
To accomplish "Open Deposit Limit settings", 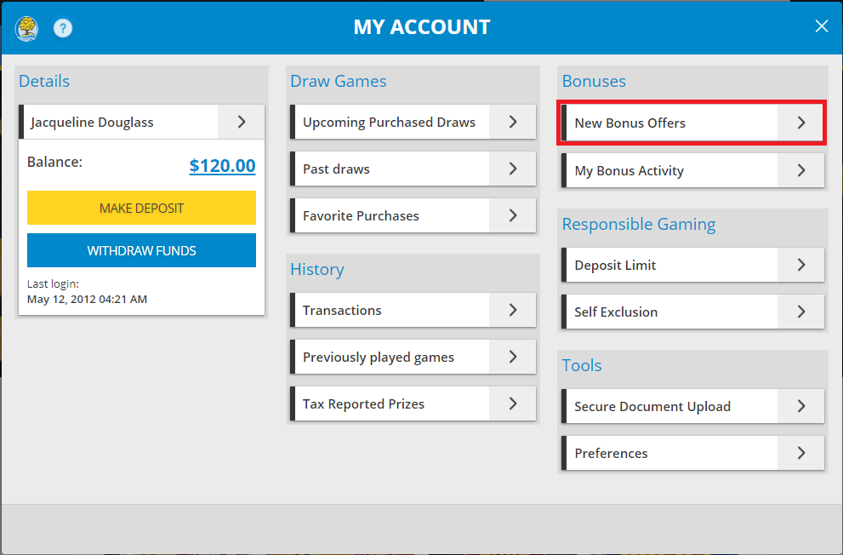I will click(x=692, y=265).
